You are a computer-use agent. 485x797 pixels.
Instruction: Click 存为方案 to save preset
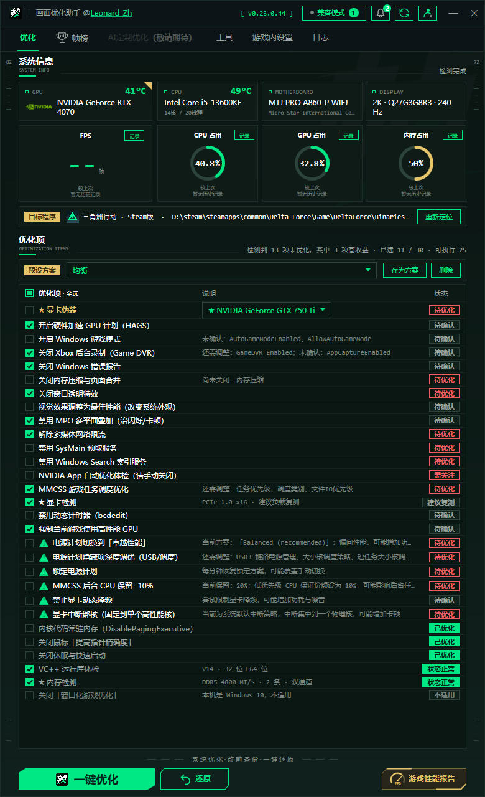click(405, 270)
